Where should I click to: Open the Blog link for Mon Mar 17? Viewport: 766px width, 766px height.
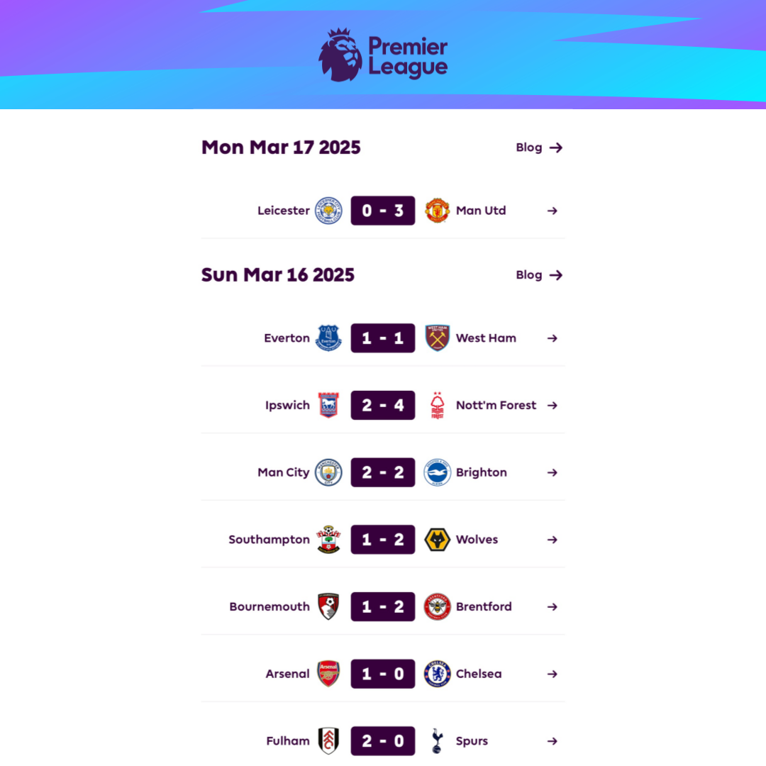(539, 148)
